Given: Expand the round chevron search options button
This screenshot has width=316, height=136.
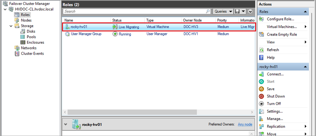Looking at the screenshot, I should (250, 11).
